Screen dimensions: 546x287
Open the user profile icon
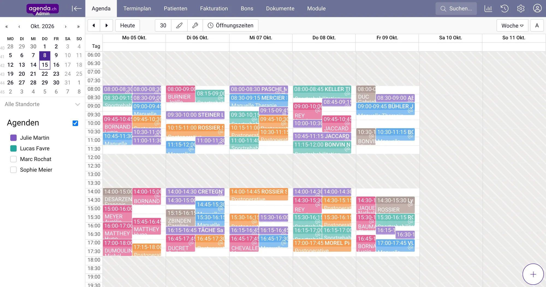point(537,8)
